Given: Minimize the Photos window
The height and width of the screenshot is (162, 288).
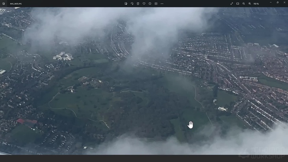Looking at the screenshot, I should pyautogui.click(x=270, y=2).
